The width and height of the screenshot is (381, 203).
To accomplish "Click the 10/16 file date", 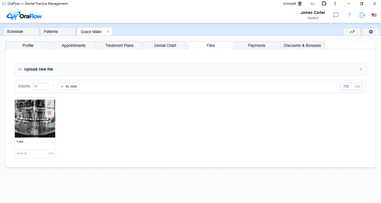I will point(51,153).
